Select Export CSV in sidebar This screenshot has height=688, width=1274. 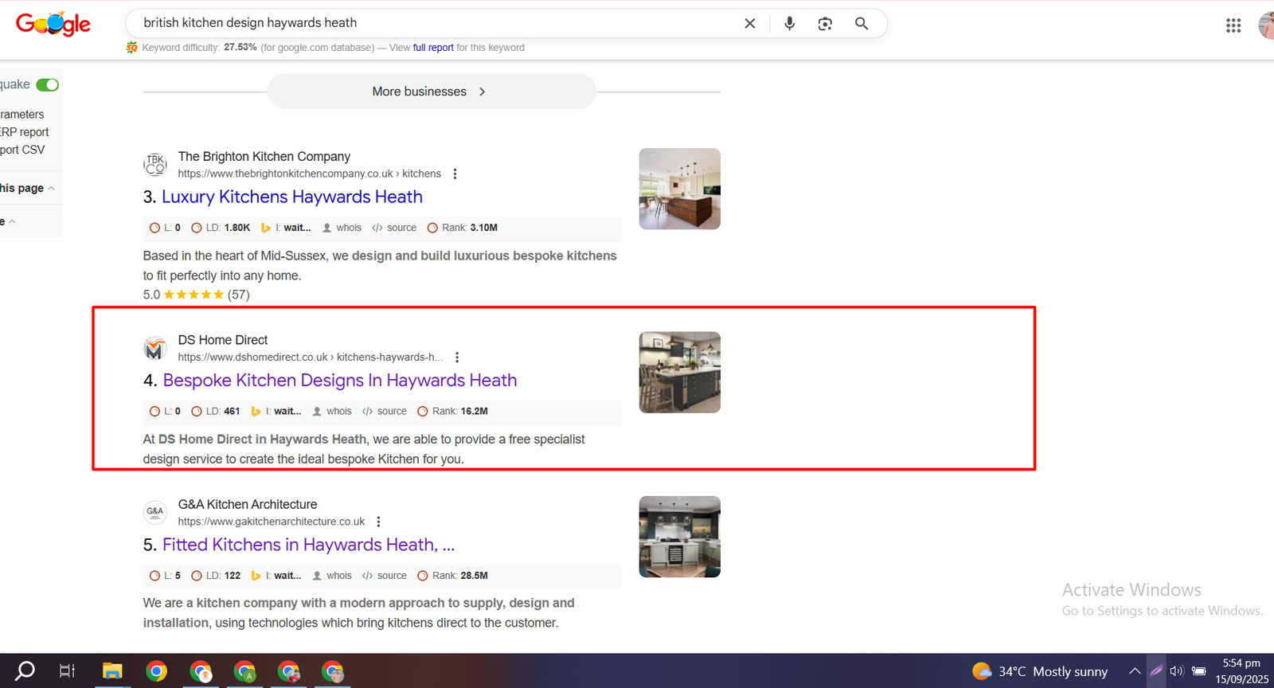pos(22,150)
